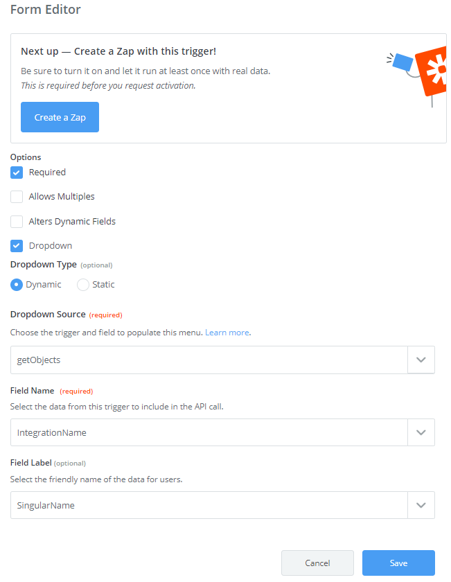The image size is (451, 582).
Task: Enable the Allows Multiples checkbox
Action: pos(17,197)
